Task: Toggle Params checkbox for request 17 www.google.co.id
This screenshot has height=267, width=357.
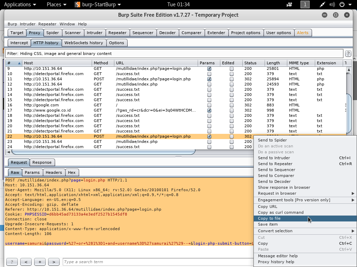Action: point(209,111)
